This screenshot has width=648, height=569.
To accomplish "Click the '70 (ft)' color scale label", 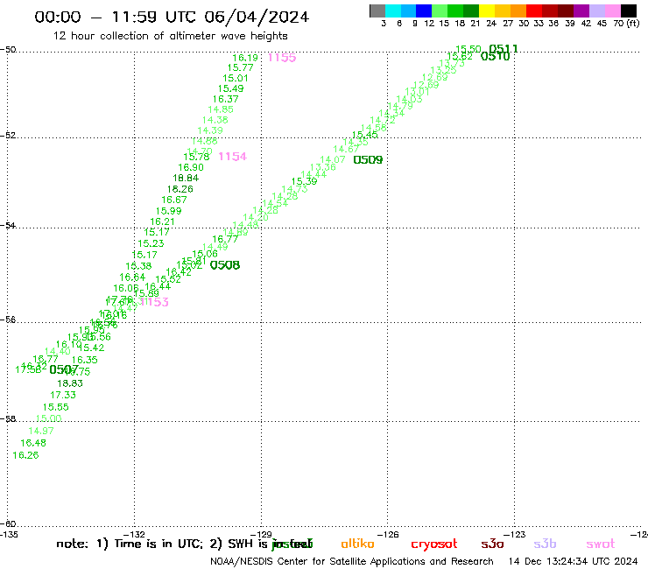I will coord(626,23).
